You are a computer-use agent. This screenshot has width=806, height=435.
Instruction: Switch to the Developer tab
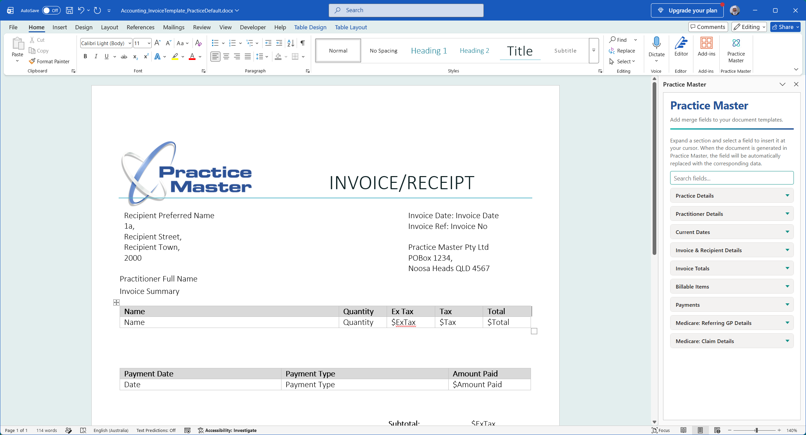[x=253, y=27]
